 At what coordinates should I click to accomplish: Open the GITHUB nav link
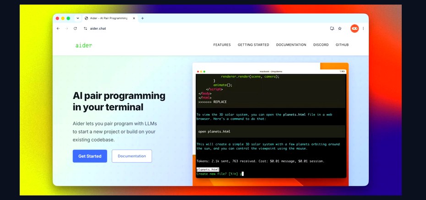[x=342, y=45]
